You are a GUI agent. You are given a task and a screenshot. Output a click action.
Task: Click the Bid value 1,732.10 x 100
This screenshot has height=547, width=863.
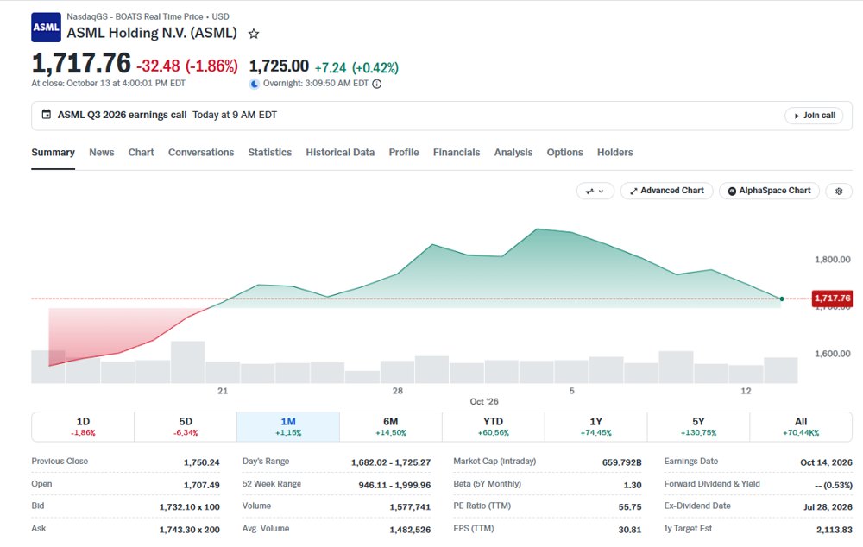tap(189, 506)
